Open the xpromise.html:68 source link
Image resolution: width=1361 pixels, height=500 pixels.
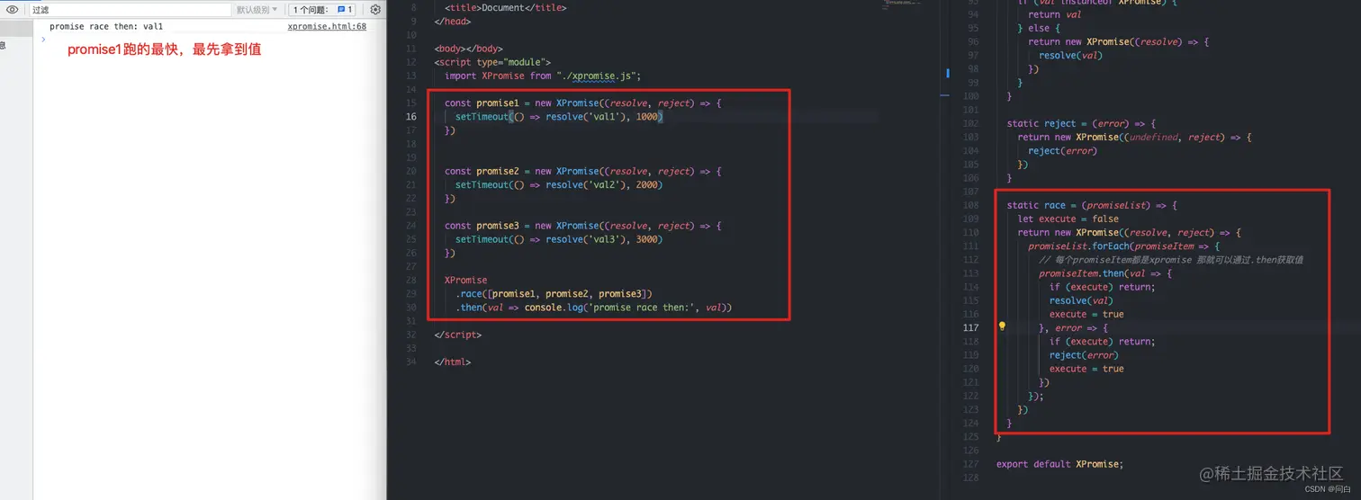(x=327, y=27)
